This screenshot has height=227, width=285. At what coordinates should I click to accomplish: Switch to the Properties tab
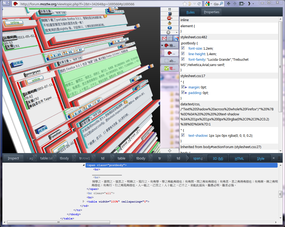(211, 12)
